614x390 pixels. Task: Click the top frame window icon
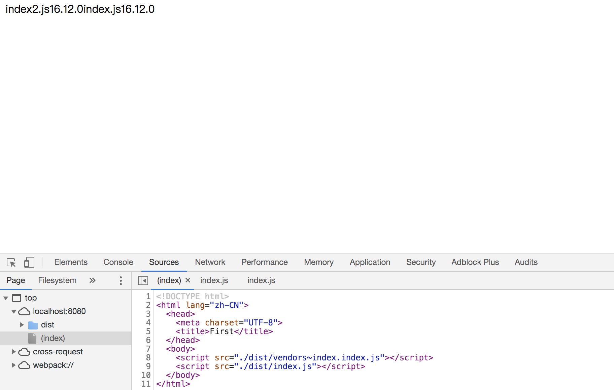(x=16, y=298)
